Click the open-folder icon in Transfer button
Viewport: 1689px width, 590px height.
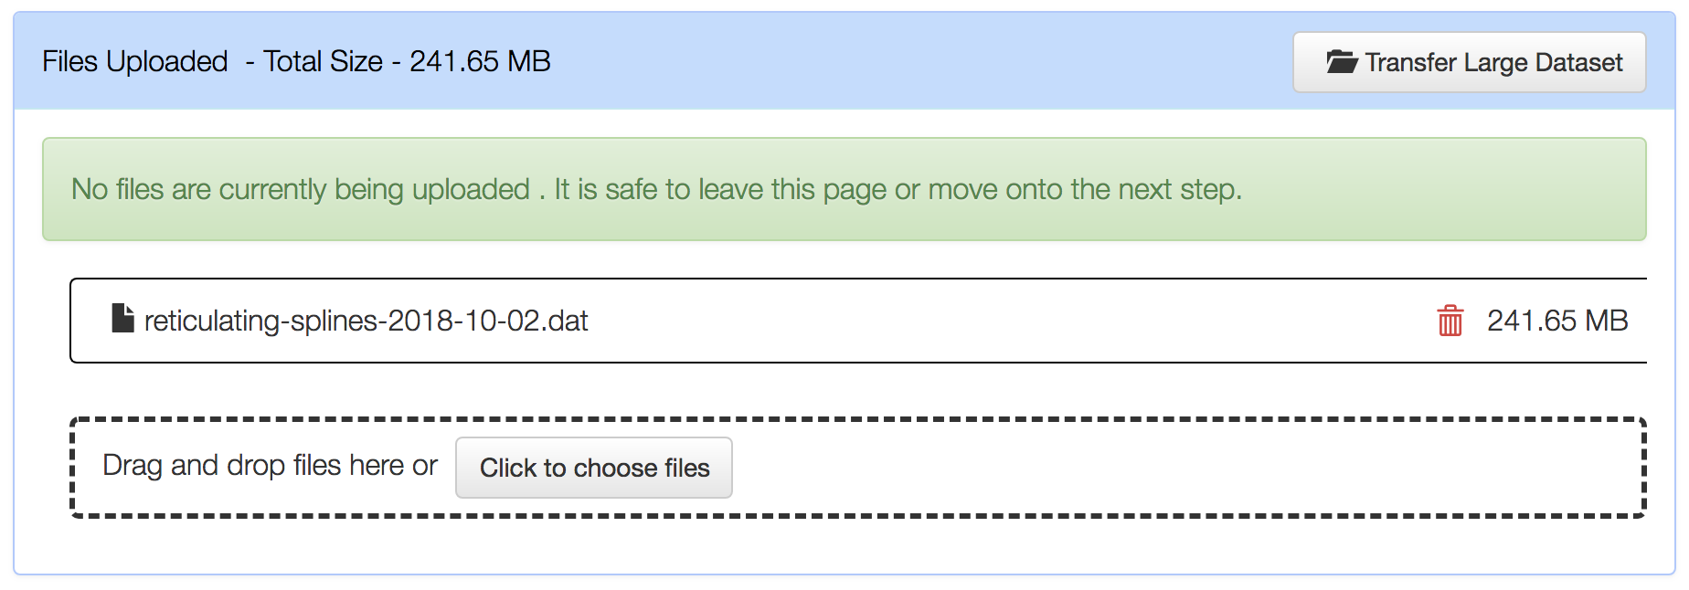click(1341, 62)
